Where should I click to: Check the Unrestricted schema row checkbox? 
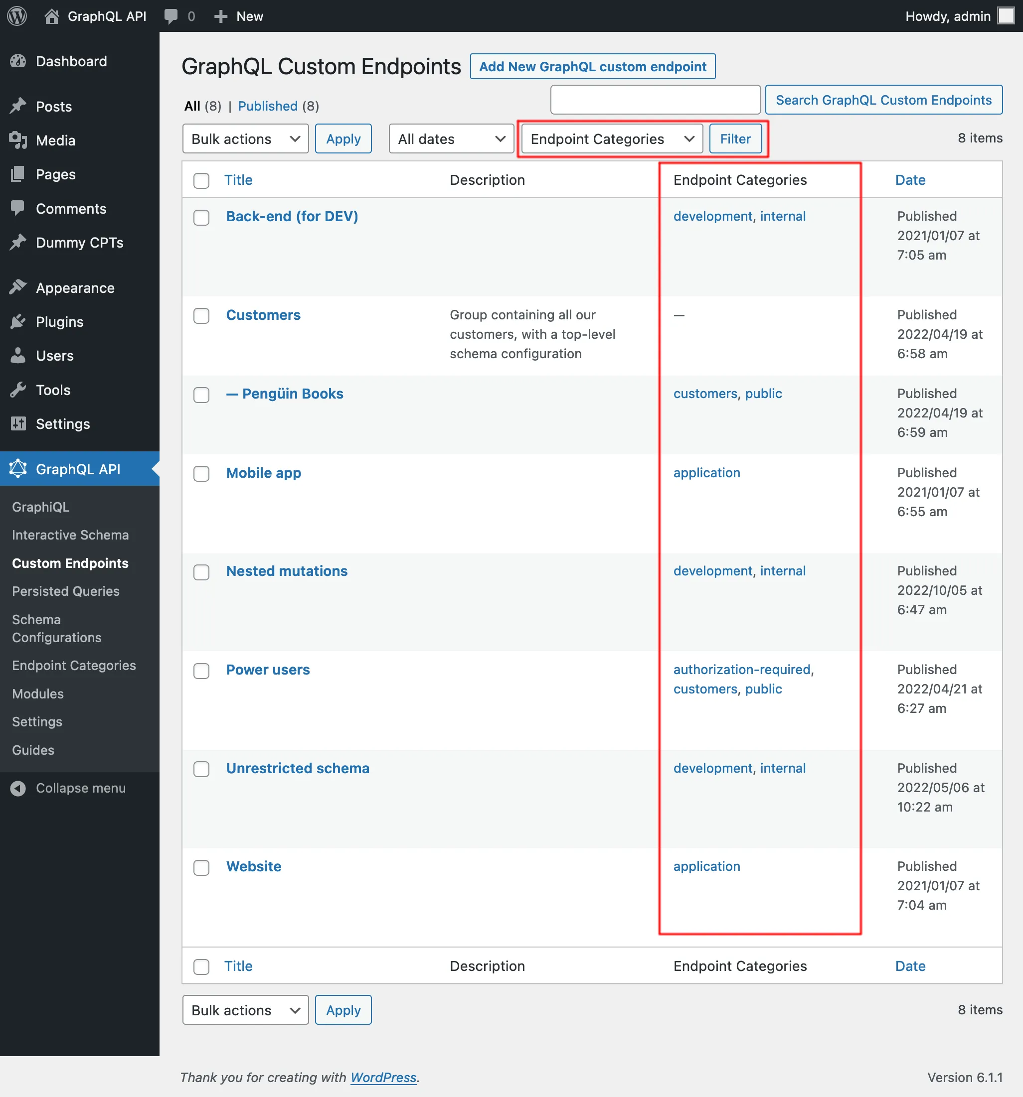coord(201,769)
